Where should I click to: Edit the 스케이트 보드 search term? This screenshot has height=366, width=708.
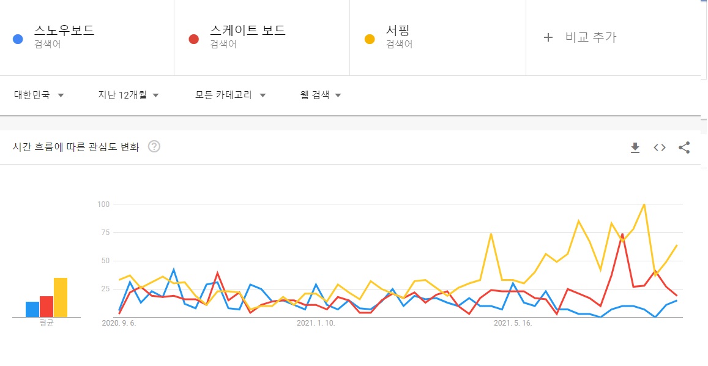pyautogui.click(x=262, y=37)
